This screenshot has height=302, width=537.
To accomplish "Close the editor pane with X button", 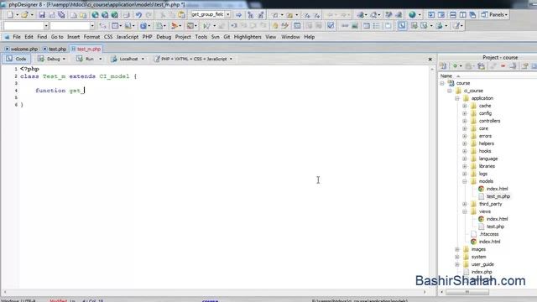I will pyautogui.click(x=430, y=60).
